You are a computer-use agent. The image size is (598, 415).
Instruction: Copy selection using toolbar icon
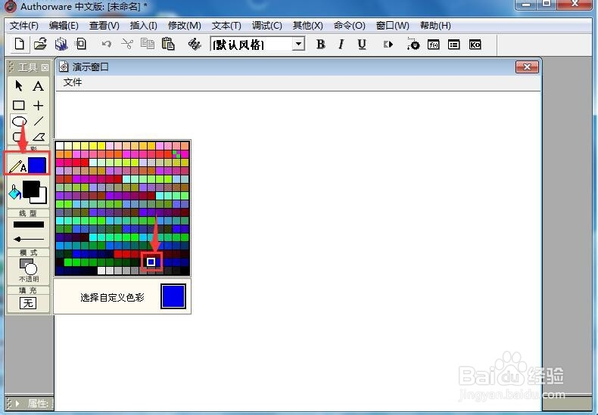pos(147,44)
